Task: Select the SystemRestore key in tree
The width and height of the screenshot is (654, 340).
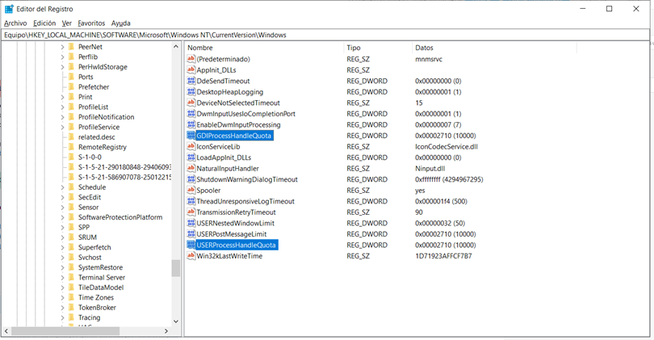Action: [x=100, y=267]
